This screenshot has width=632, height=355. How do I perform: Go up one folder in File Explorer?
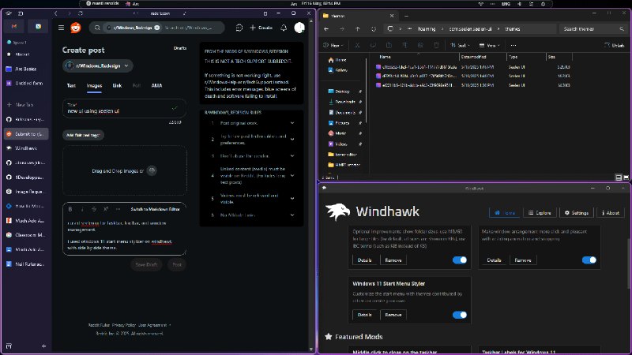point(358,29)
